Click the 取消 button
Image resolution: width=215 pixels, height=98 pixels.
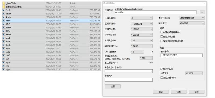click(178, 92)
